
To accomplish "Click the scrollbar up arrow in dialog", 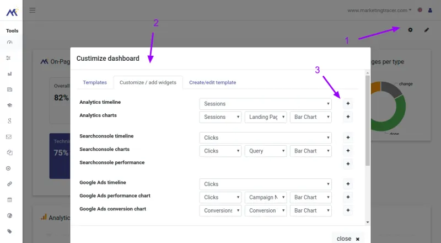I will [368, 73].
